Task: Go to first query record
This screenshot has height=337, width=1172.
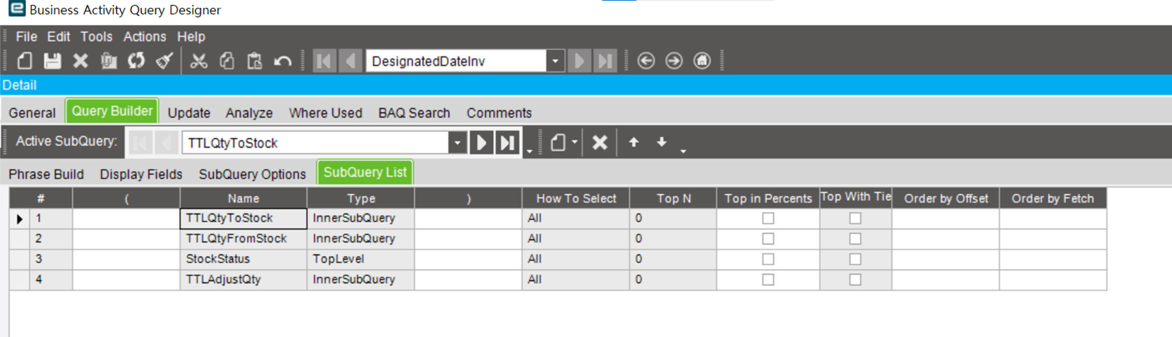Action: pyautogui.click(x=324, y=61)
